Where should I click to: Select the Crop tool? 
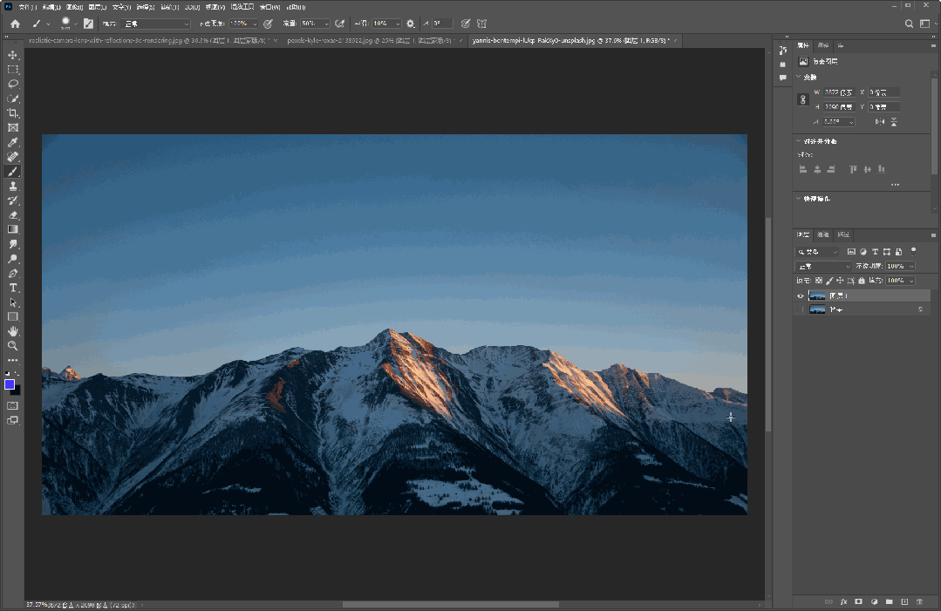tap(13, 113)
